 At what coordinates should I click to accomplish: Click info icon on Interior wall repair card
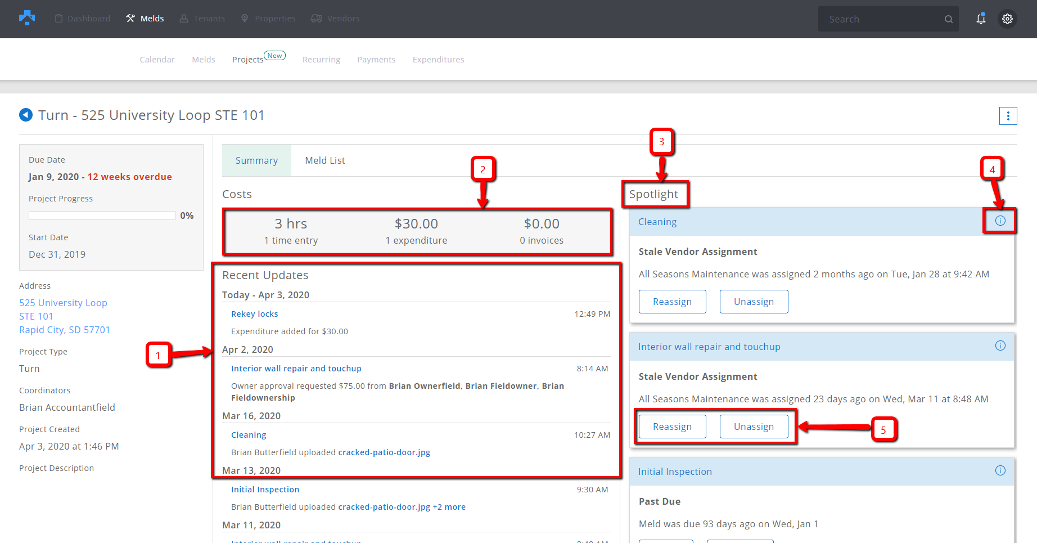pos(1000,345)
